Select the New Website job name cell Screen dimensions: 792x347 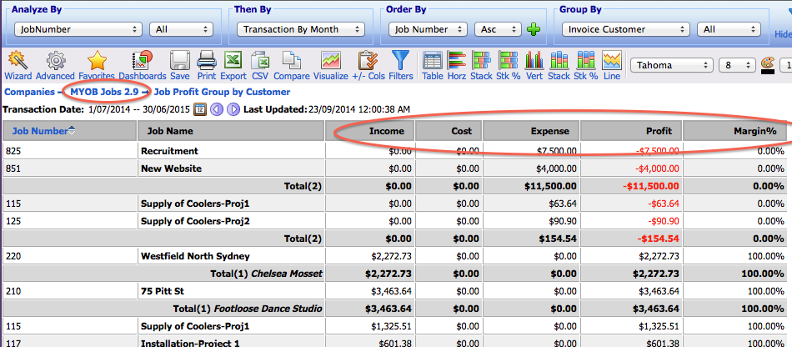[231, 168]
